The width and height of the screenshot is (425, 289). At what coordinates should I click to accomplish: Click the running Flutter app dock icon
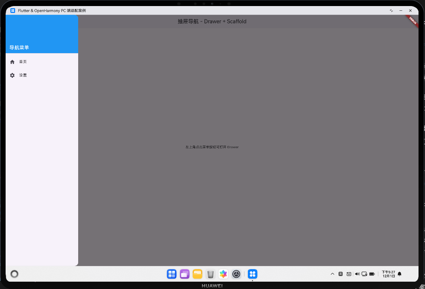pyautogui.click(x=253, y=274)
